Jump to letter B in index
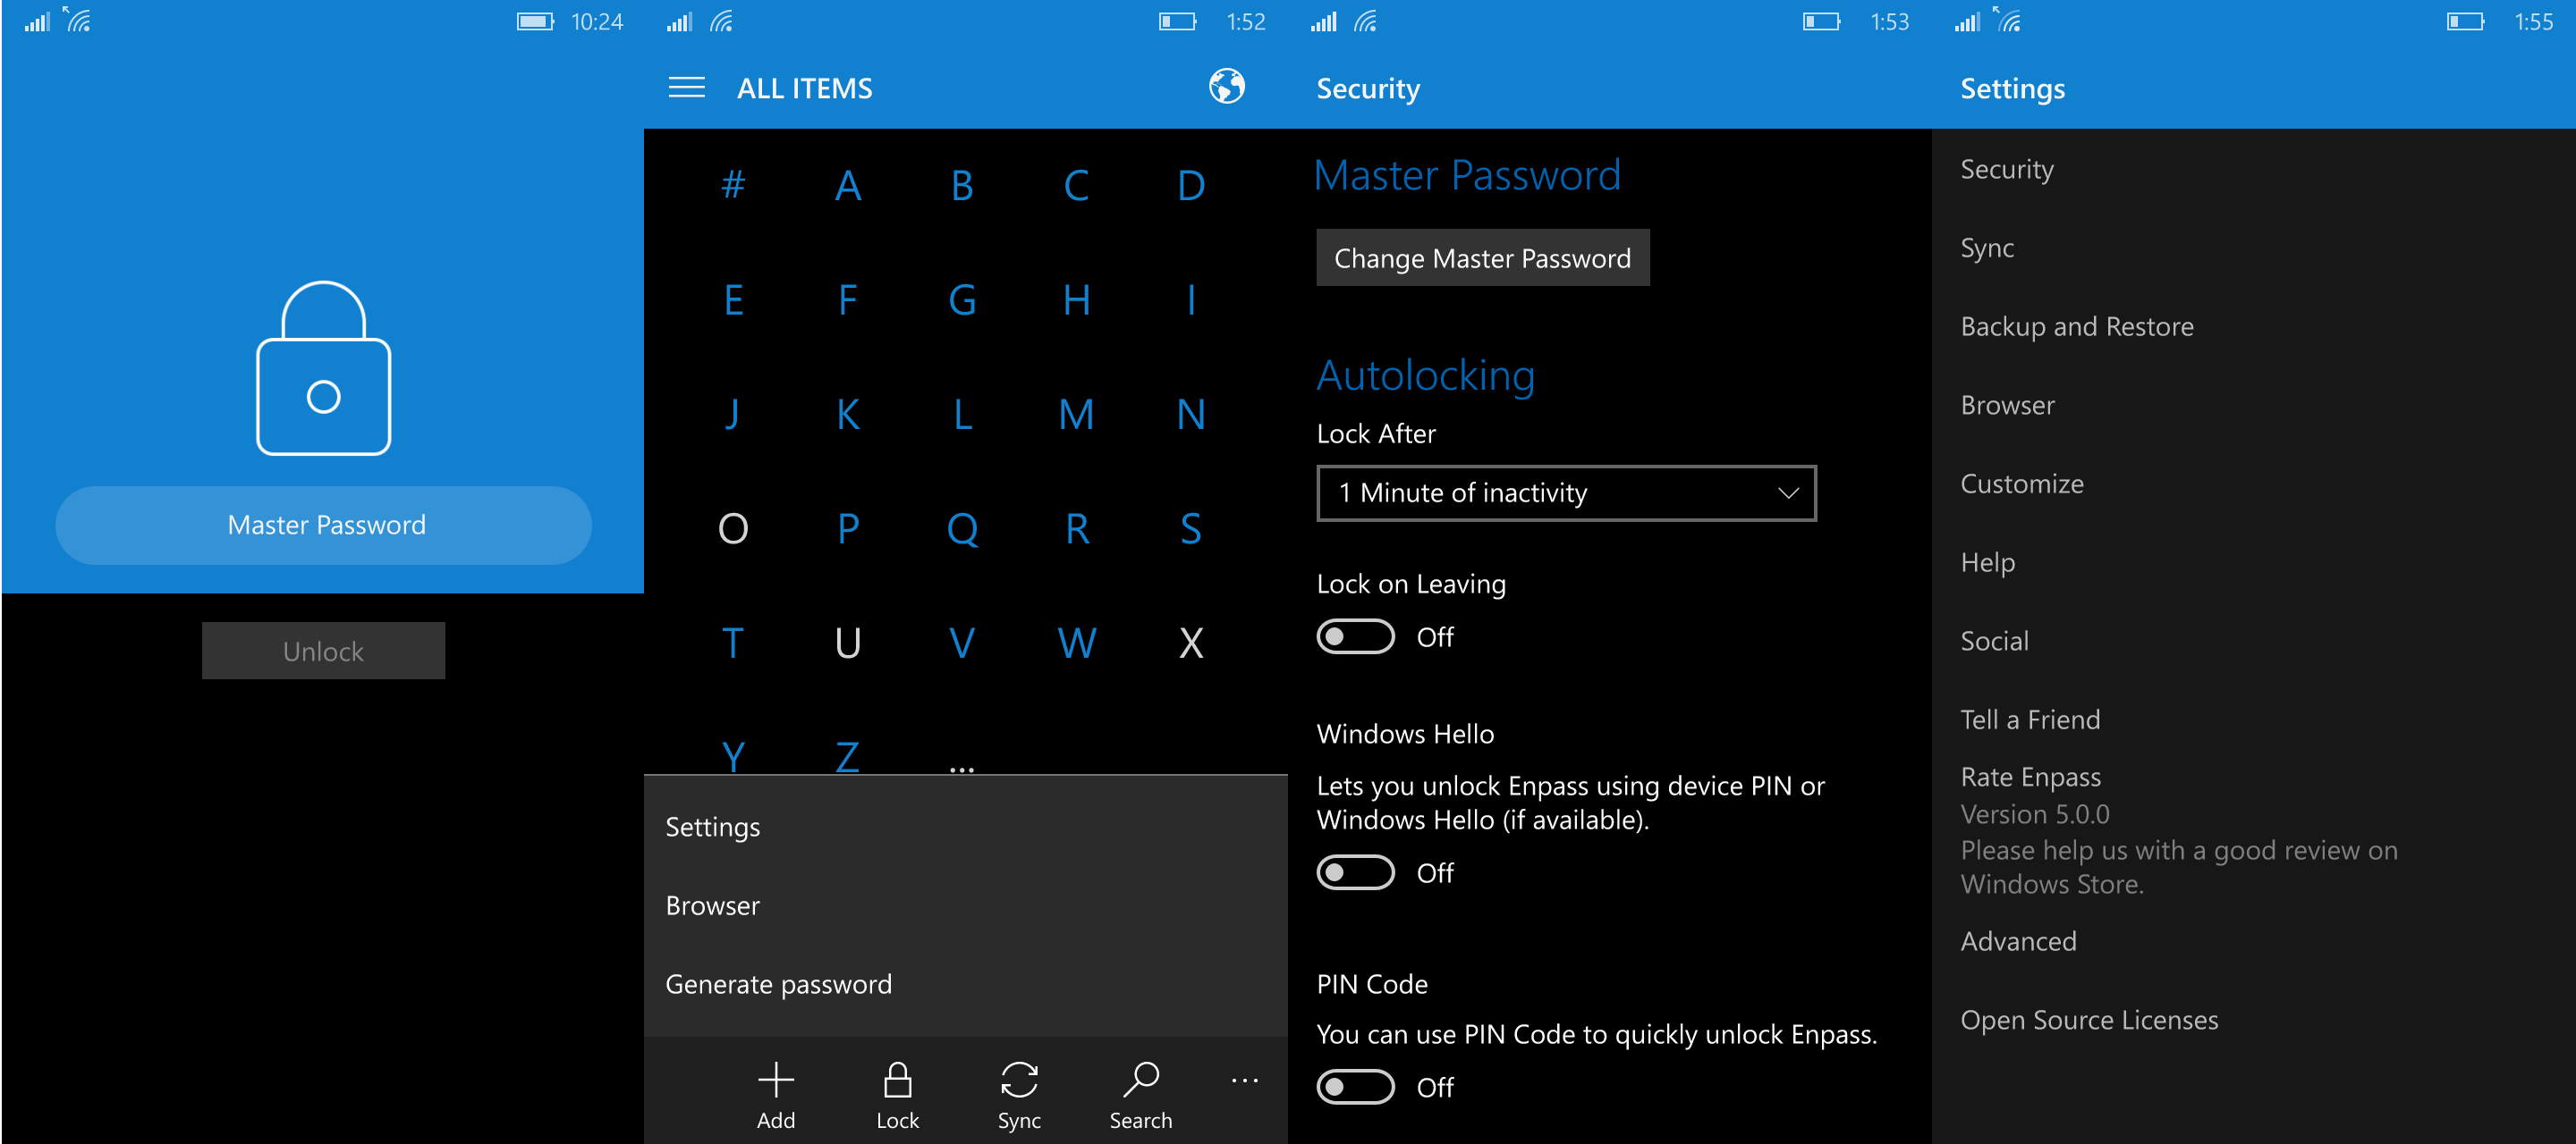 point(962,185)
